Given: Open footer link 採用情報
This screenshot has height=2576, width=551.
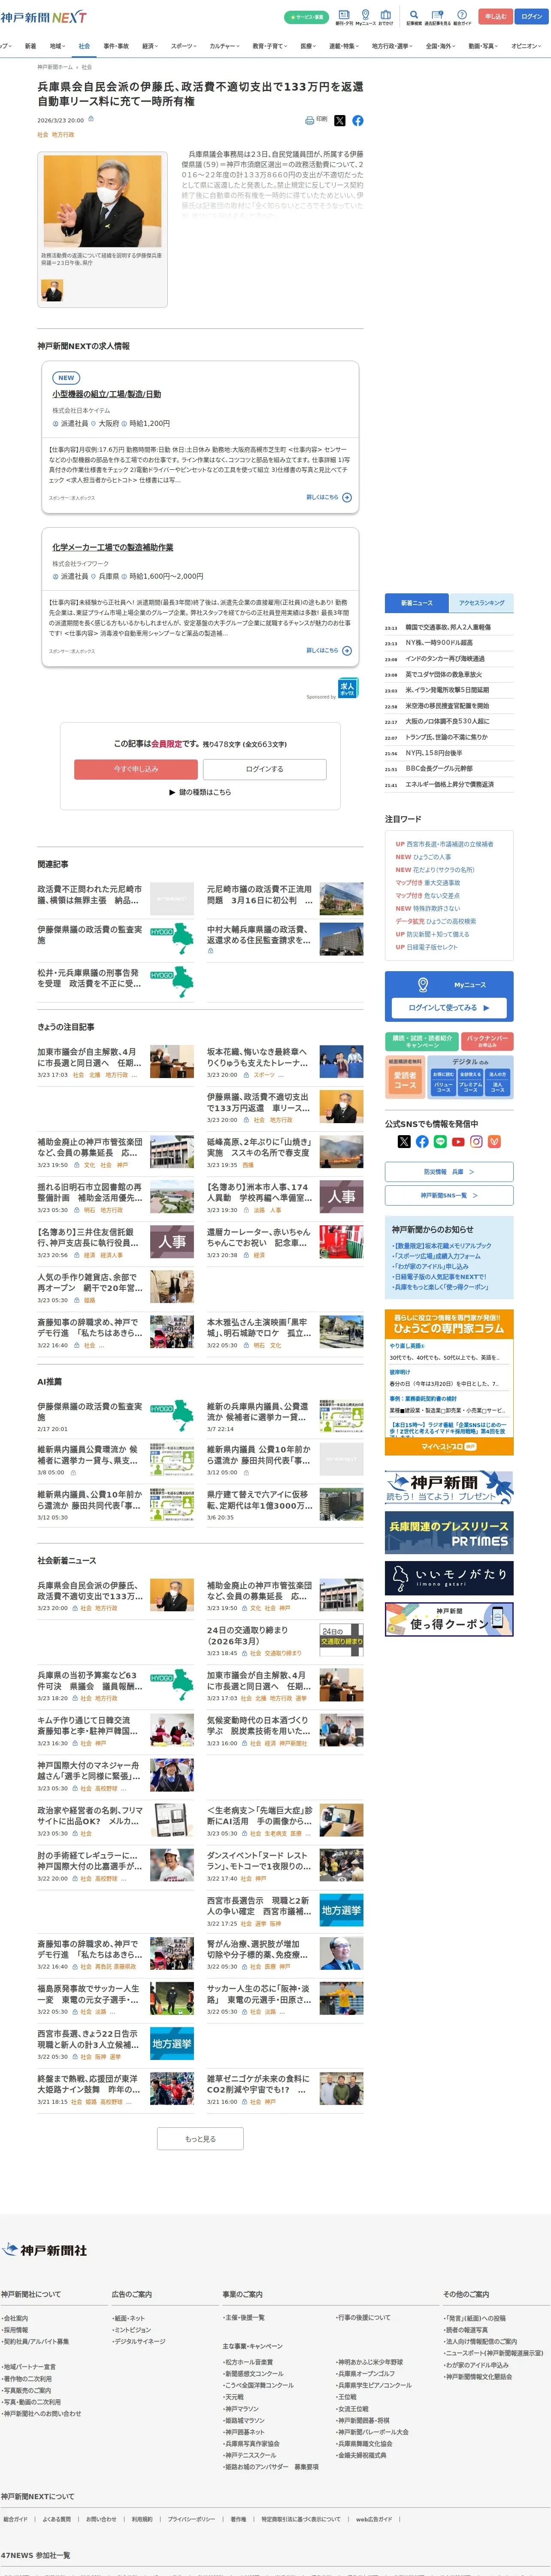Looking at the screenshot, I should coord(16,2330).
